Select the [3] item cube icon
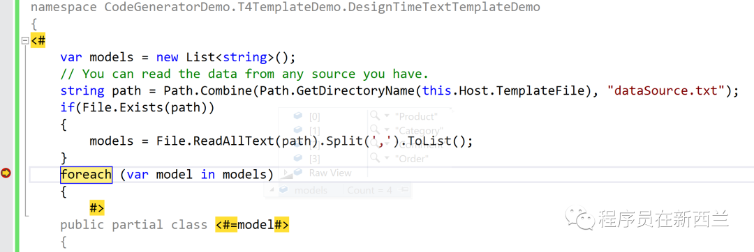This screenshot has height=252, width=754. (x=297, y=158)
